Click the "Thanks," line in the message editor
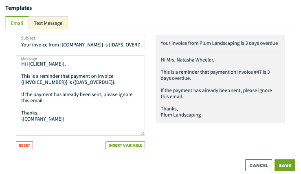The image size is (301, 174). coord(30,113)
